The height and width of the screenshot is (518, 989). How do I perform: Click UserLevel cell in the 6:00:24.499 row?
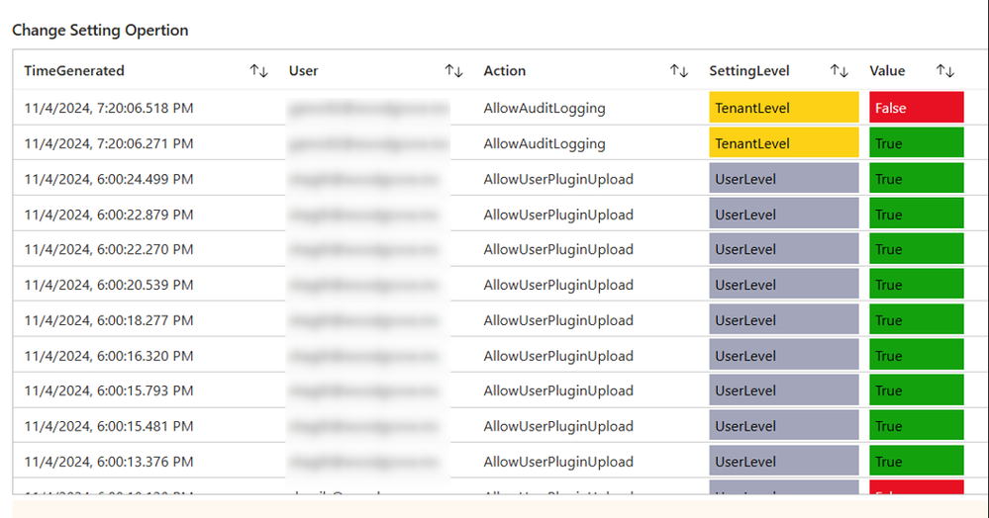[784, 178]
